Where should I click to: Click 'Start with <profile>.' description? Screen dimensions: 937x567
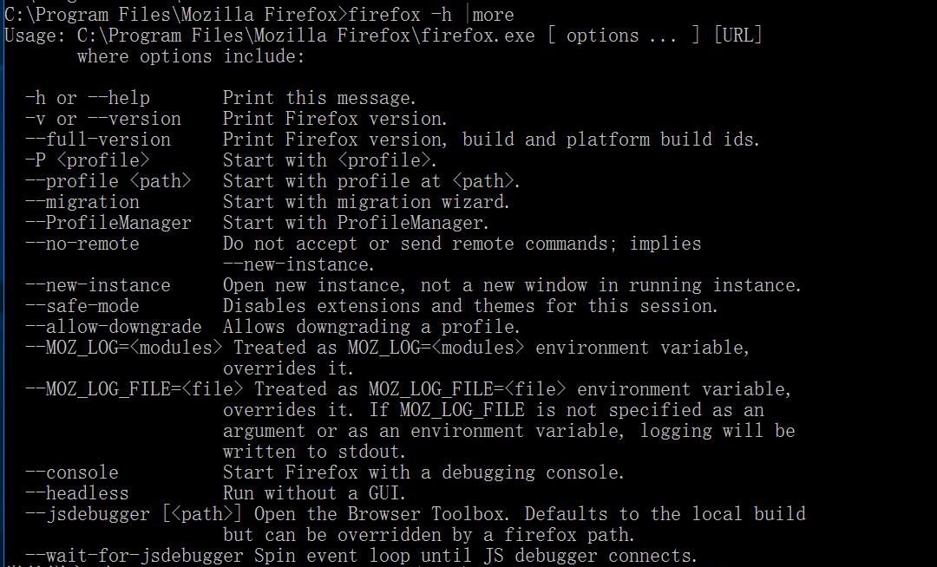(x=330, y=160)
